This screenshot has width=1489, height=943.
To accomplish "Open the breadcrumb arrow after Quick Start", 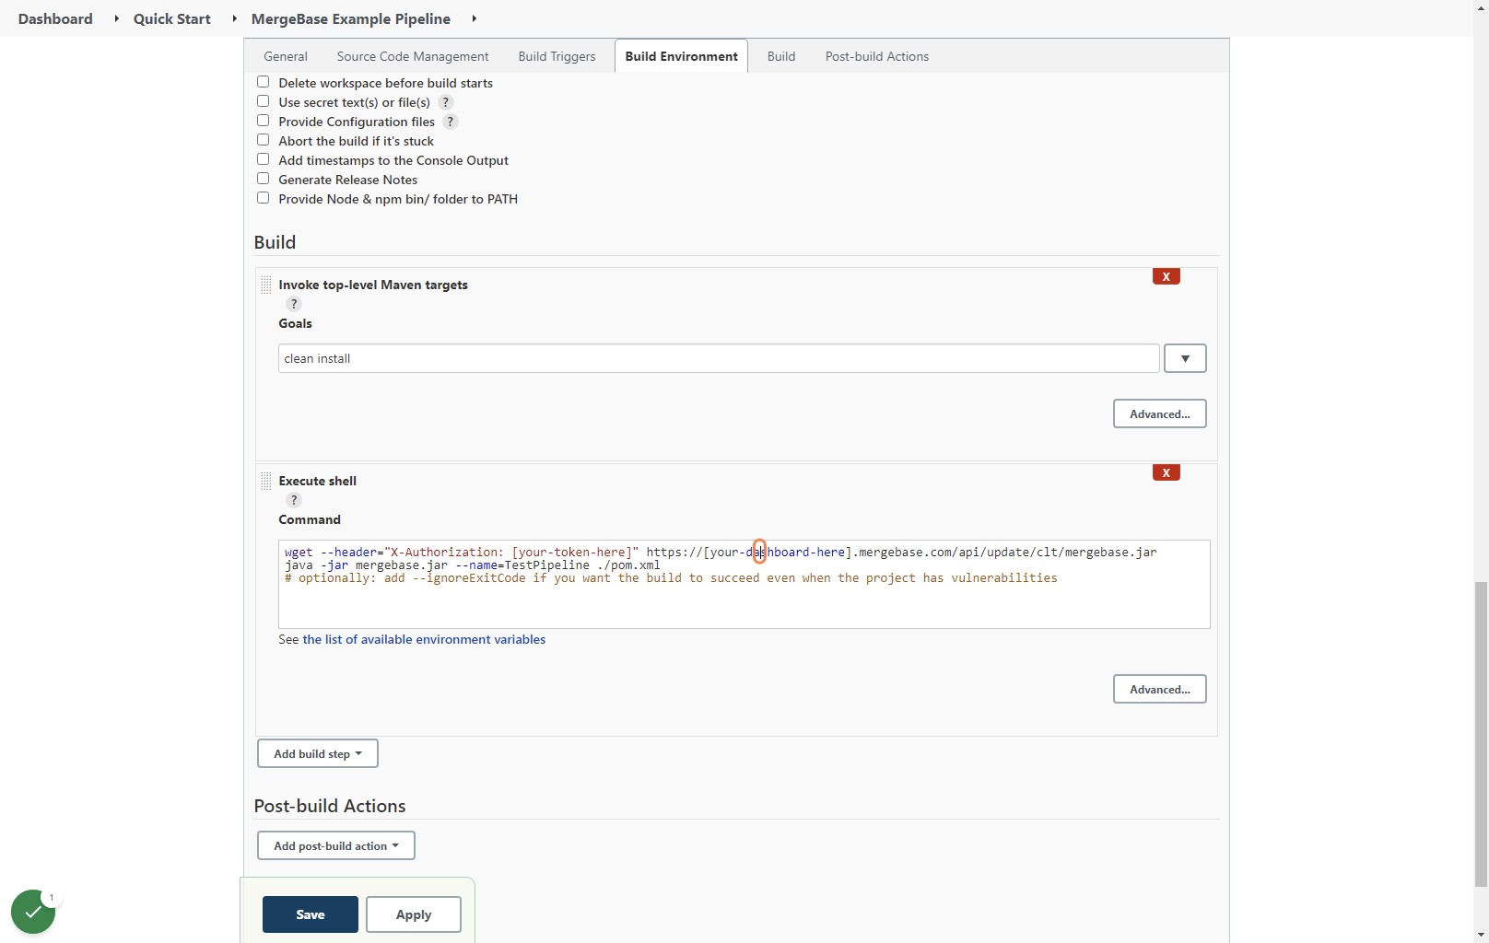I will (x=234, y=18).
